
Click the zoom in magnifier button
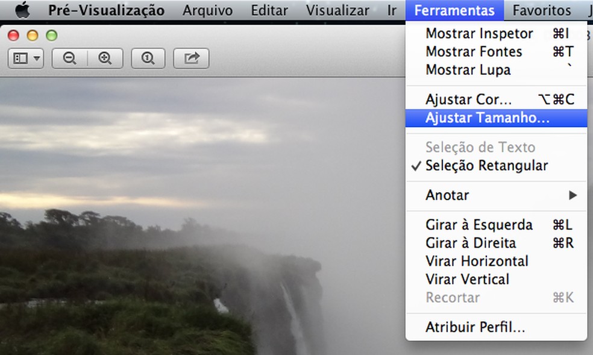click(x=105, y=58)
